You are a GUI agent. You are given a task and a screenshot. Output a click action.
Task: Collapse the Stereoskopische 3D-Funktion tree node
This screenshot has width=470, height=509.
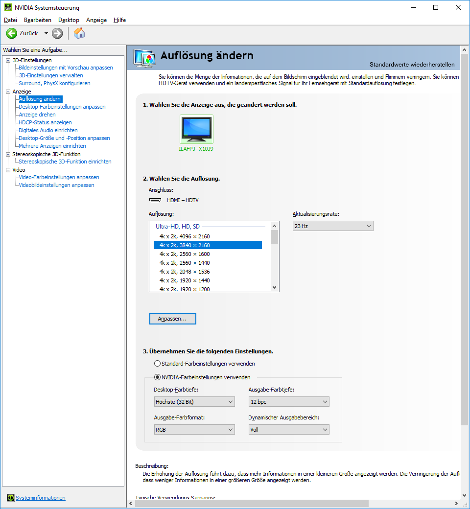click(x=8, y=154)
